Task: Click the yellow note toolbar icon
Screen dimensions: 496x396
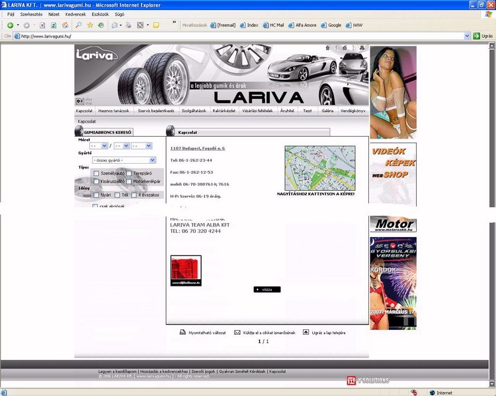Action: [x=156, y=25]
